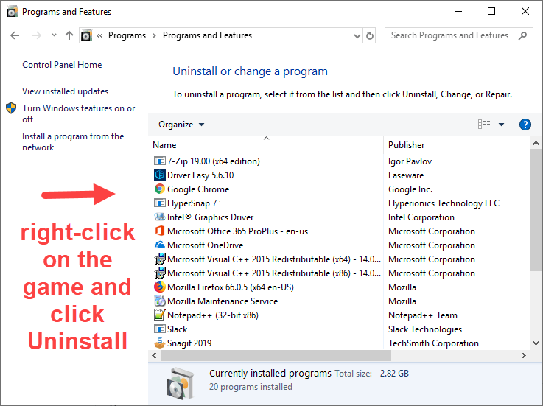Click TechSmith Corporation publisher cell
The width and height of the screenshot is (543, 406).
click(433, 343)
